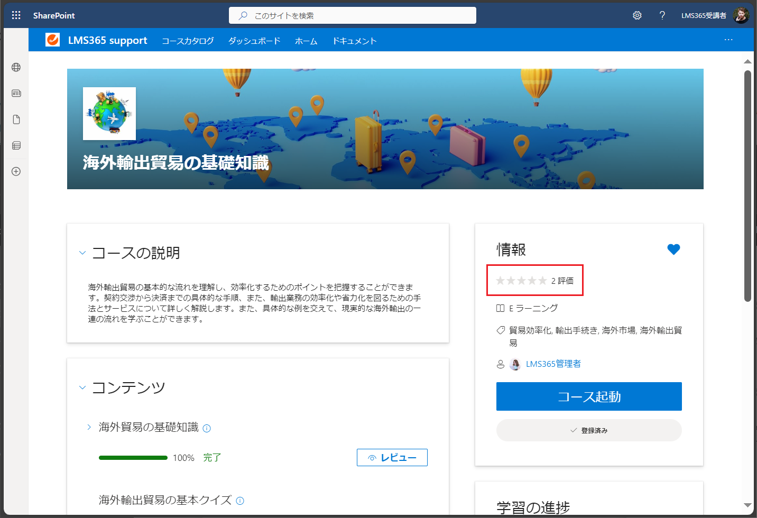The width and height of the screenshot is (757, 518).
Task: Click the レビュー button
Action: tap(392, 458)
